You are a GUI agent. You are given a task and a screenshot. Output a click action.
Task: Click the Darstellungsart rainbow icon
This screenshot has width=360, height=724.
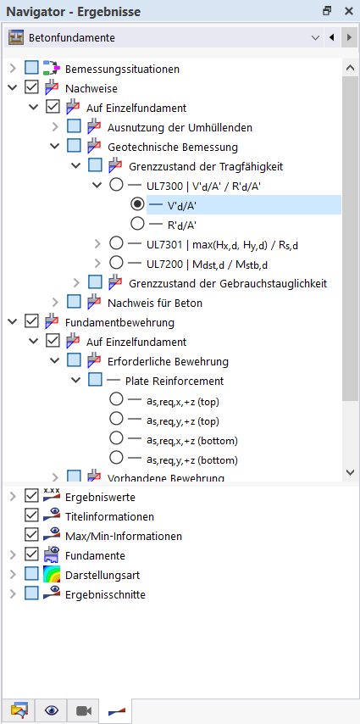click(52, 575)
